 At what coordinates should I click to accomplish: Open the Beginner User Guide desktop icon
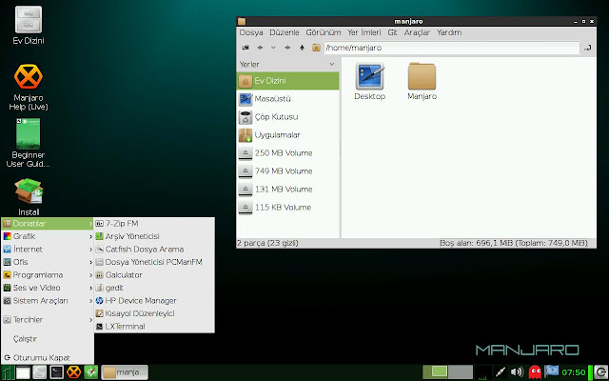tap(28, 143)
